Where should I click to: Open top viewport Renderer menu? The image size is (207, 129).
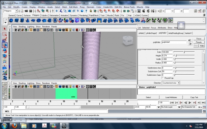point(46,26)
